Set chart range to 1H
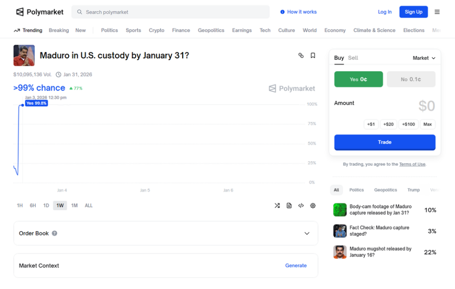This screenshot has height=289, width=455. pos(19,205)
